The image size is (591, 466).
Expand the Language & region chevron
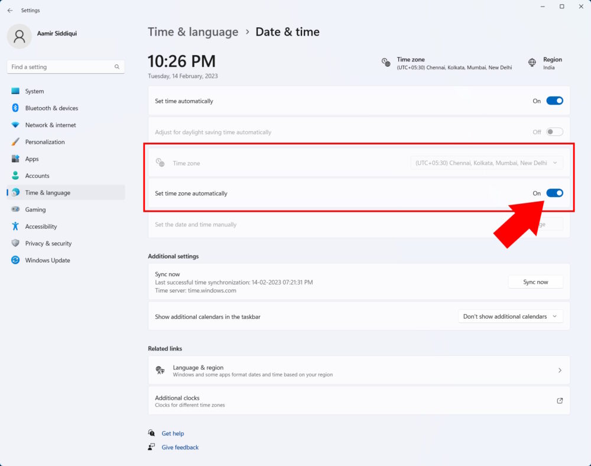coord(560,370)
